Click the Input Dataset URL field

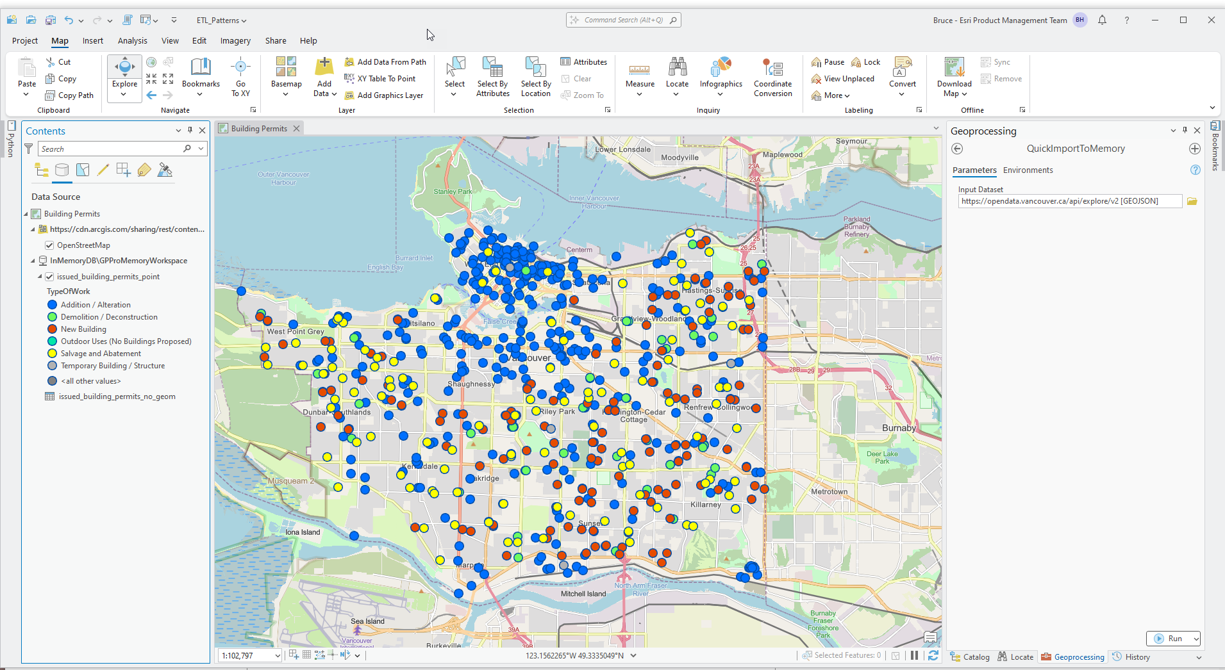tap(1069, 200)
